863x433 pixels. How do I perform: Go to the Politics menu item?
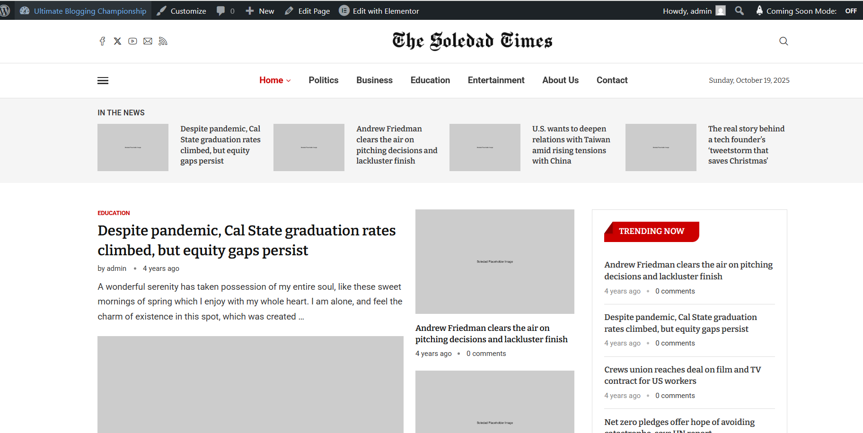323,80
